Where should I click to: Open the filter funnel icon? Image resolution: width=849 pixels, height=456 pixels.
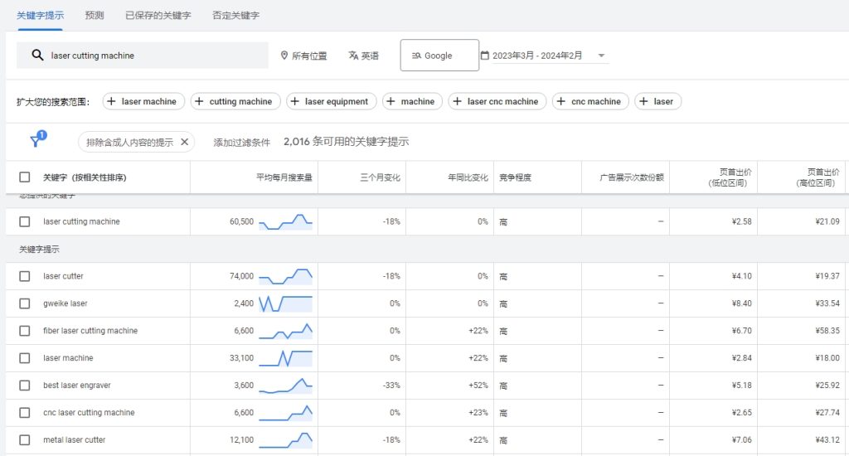click(x=36, y=140)
